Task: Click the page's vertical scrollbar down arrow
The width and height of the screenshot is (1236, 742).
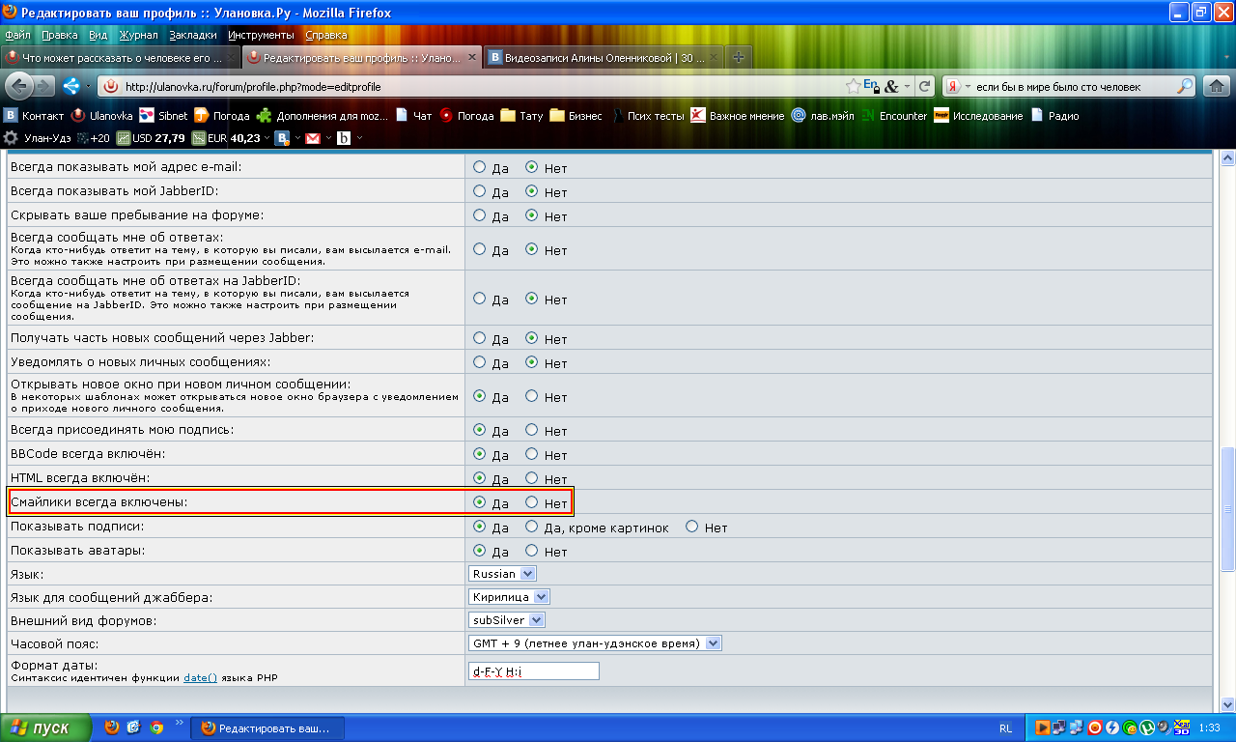Action: coord(1227,703)
